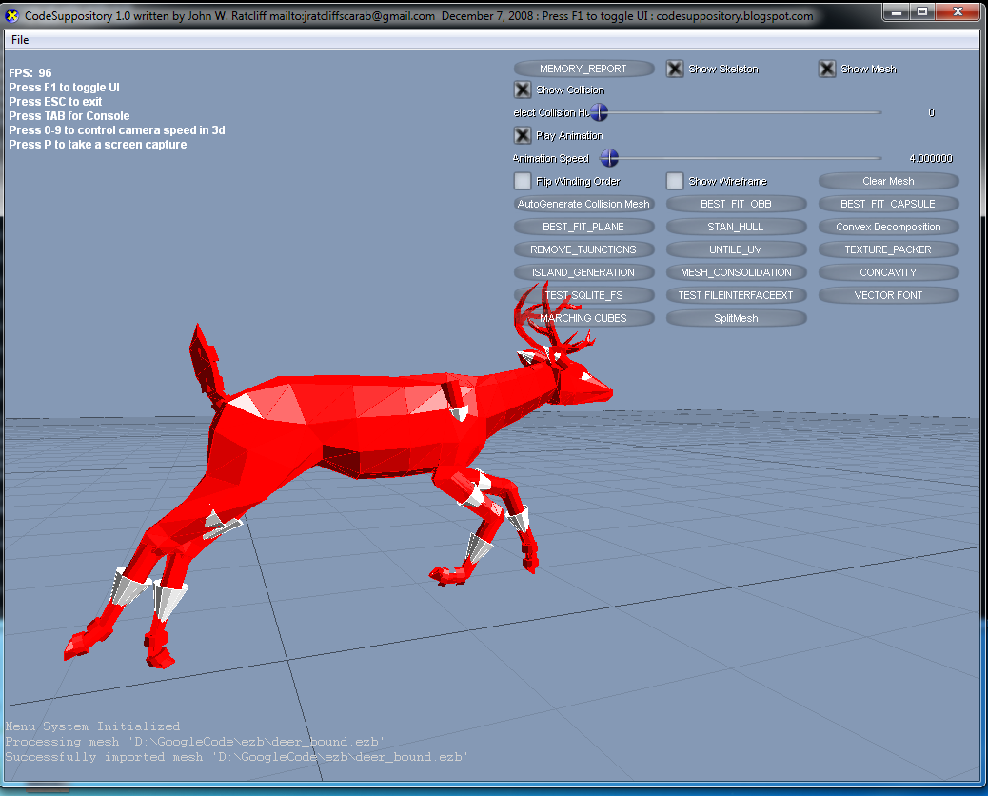Click the Select Collision Hull slider handle
Image resolution: width=988 pixels, height=796 pixels.
(600, 112)
